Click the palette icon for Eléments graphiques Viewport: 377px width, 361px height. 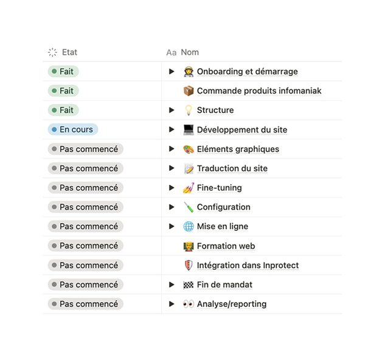click(x=188, y=150)
